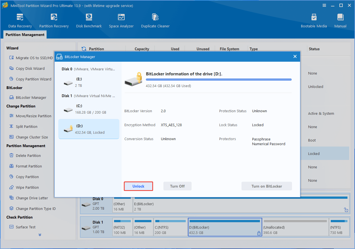
Task: Choose Surface Test in the sidebar
Action: [22, 227]
